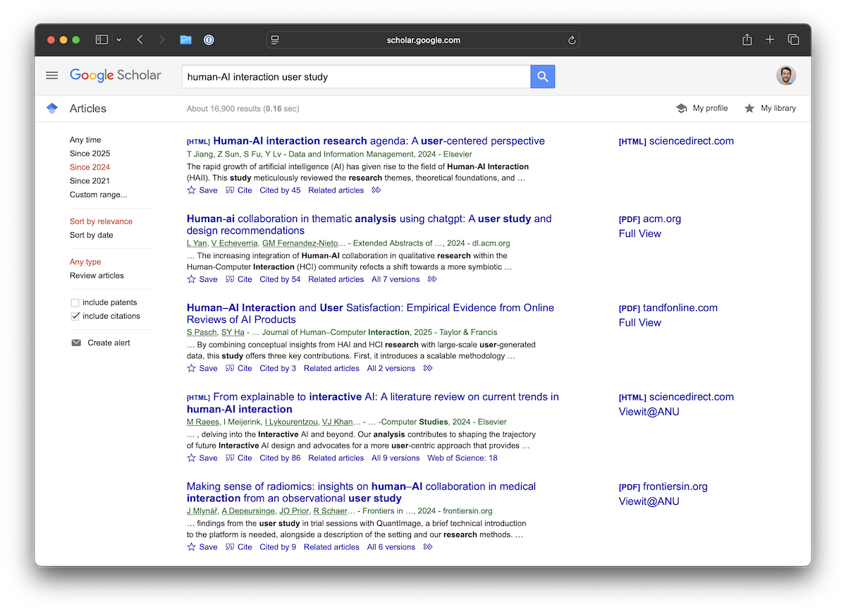Toggle the Save star on the first search result

(x=190, y=190)
